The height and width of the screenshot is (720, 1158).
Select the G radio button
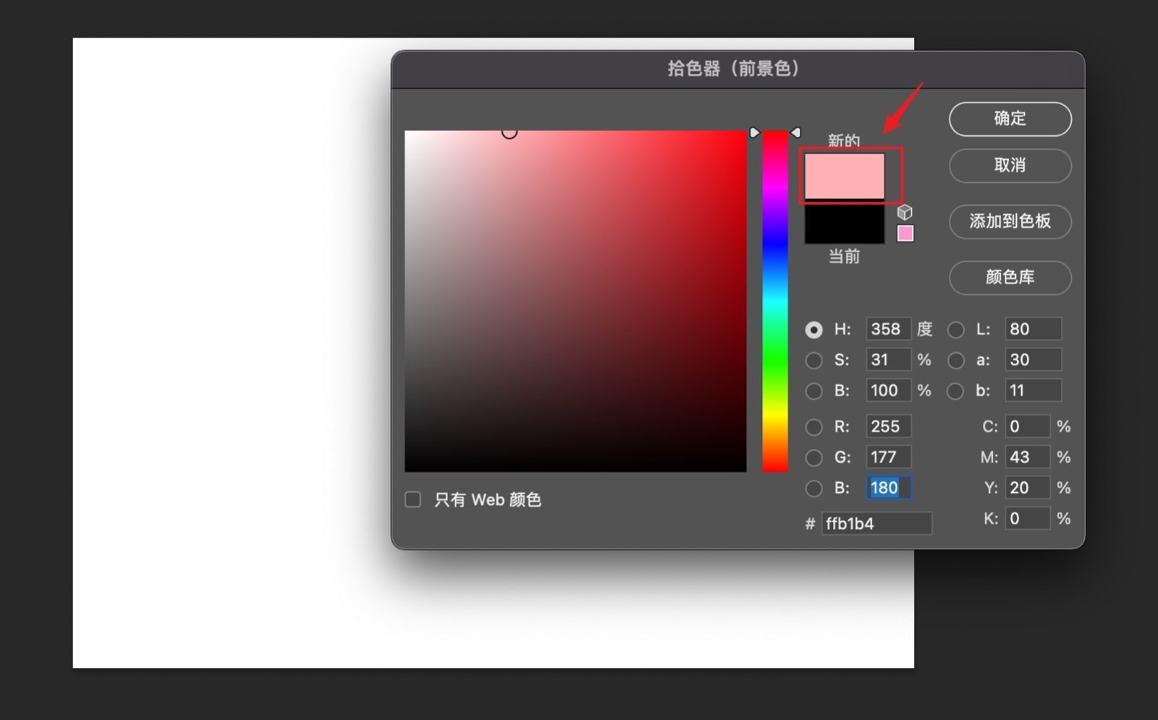(x=813, y=457)
